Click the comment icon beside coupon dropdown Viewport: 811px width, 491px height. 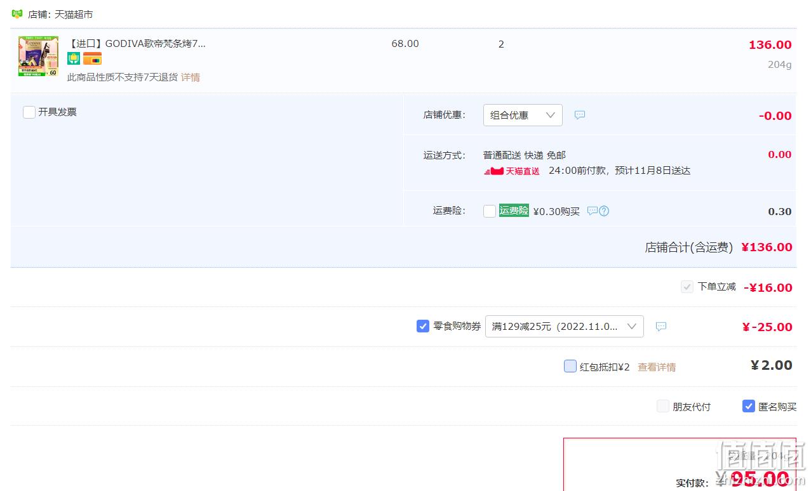[x=661, y=326]
